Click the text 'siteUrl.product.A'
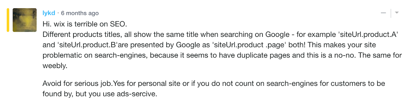 coord(369,35)
